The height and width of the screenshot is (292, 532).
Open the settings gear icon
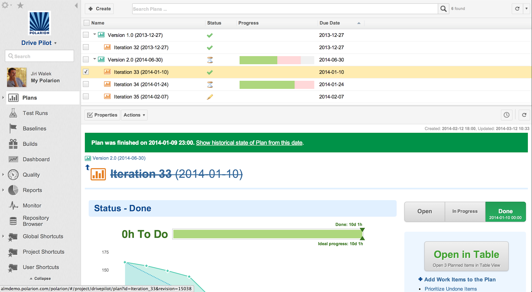pos(5,5)
